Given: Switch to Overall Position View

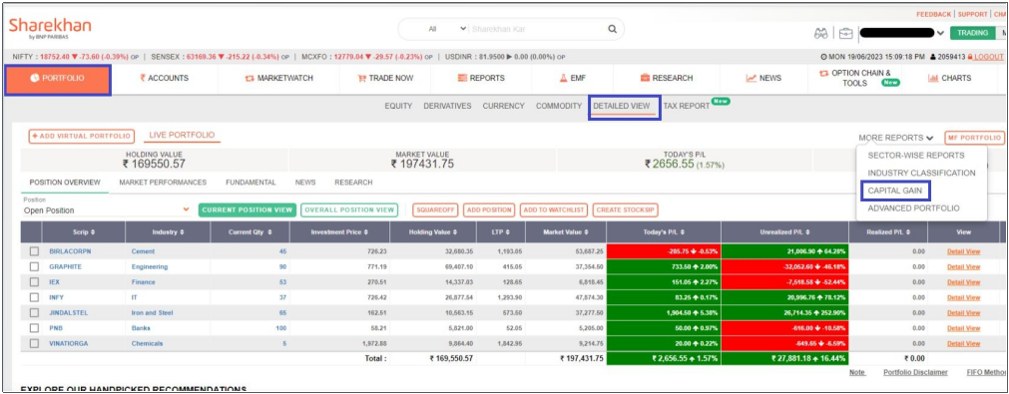Looking at the screenshot, I should [x=349, y=210].
